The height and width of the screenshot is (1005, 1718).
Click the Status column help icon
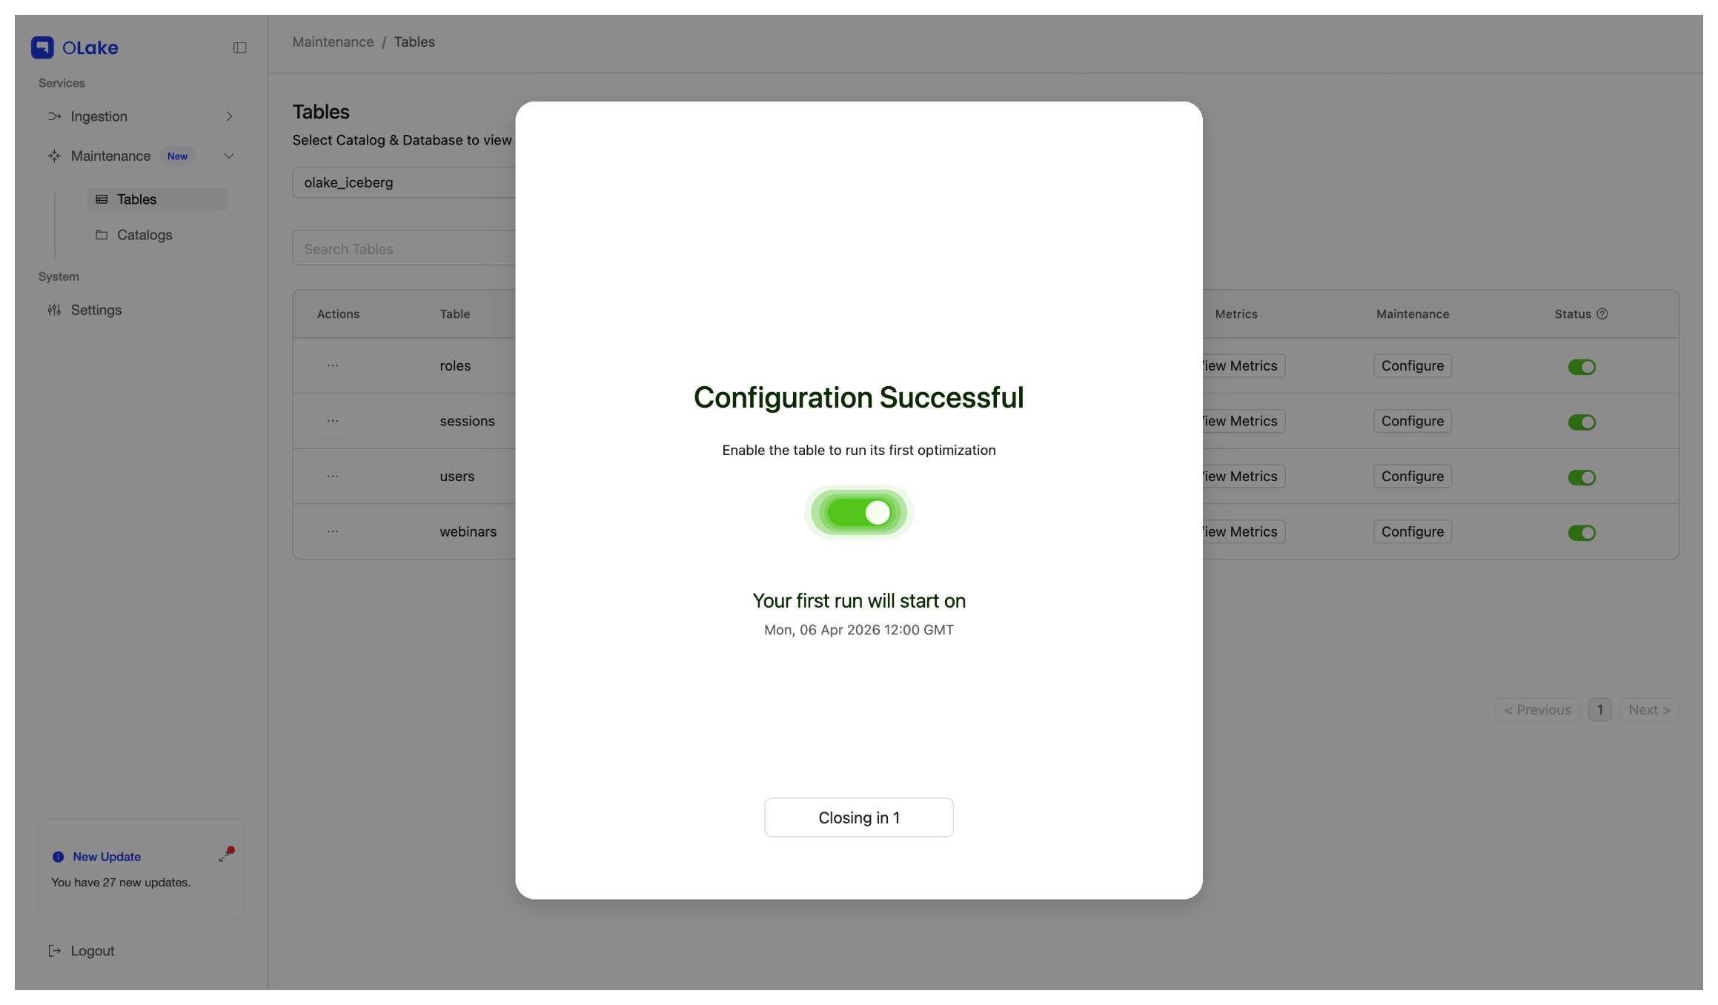coord(1603,314)
